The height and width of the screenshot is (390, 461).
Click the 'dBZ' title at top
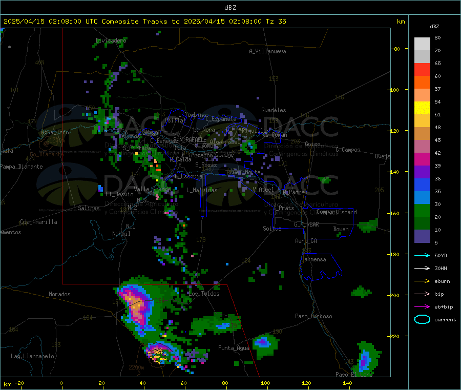pos(230,8)
